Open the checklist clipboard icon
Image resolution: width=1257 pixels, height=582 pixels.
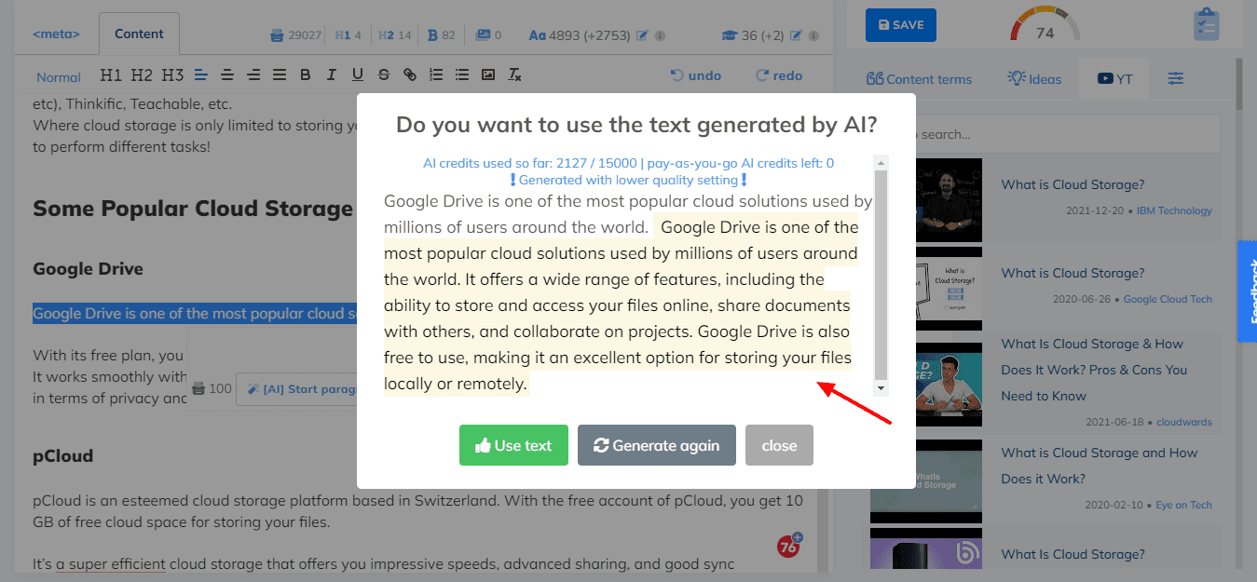(1206, 24)
